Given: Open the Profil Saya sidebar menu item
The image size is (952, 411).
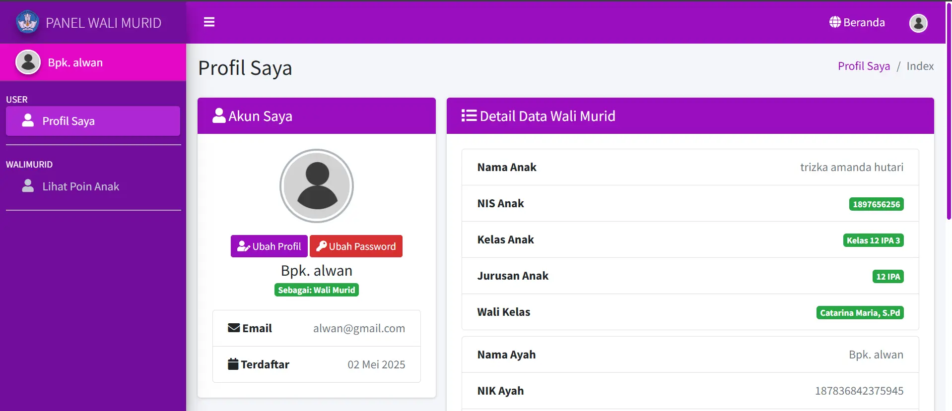Looking at the screenshot, I should 93,121.
